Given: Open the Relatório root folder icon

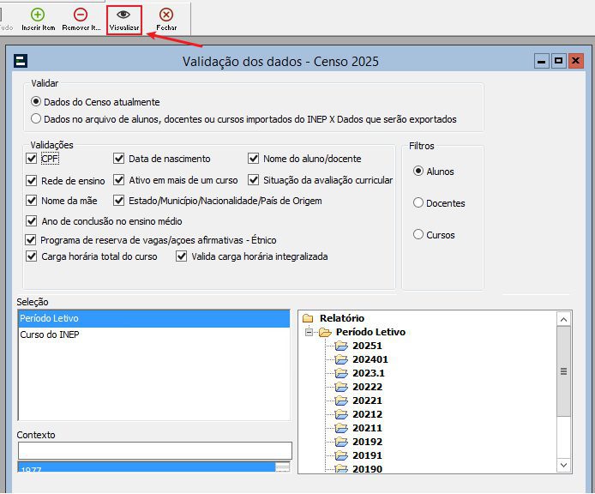Looking at the screenshot, I should [308, 318].
